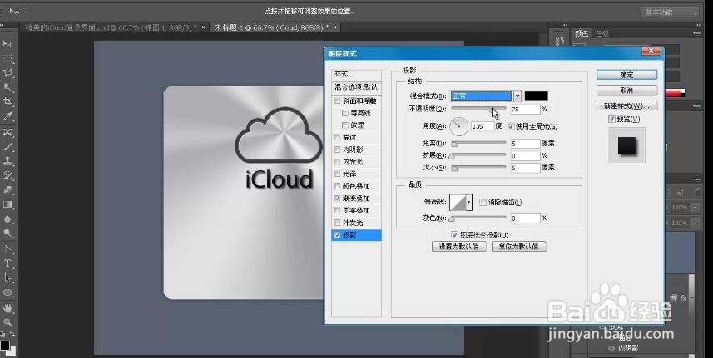
Task: Select the Hand tool
Action: [7, 308]
